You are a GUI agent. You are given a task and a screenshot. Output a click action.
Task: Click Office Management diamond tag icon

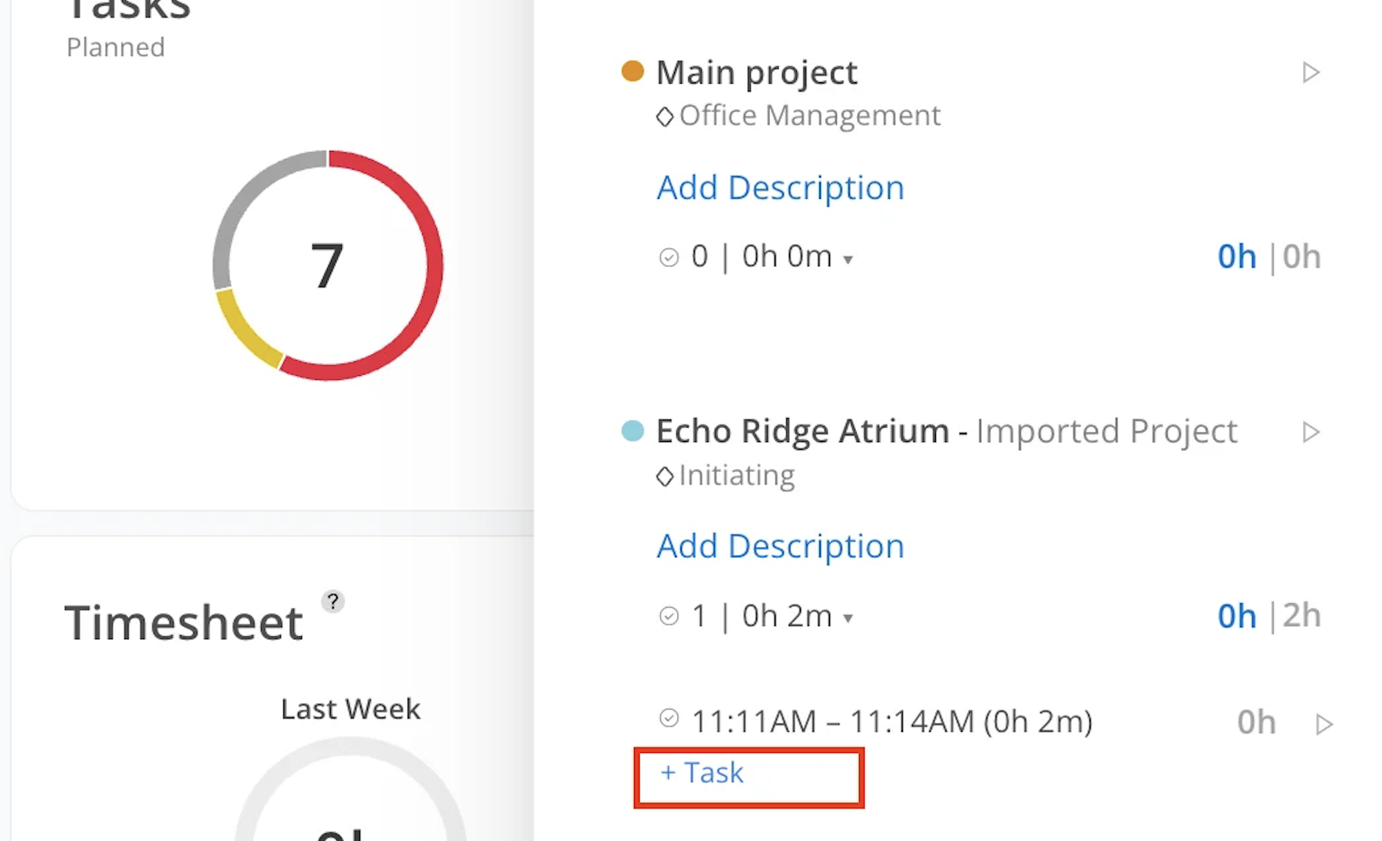[665, 117]
